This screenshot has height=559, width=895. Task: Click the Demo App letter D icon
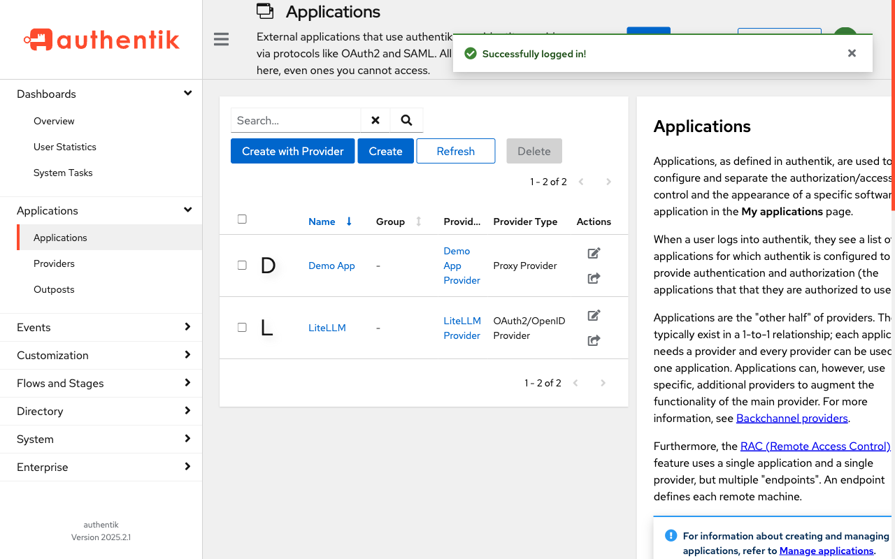[268, 266]
